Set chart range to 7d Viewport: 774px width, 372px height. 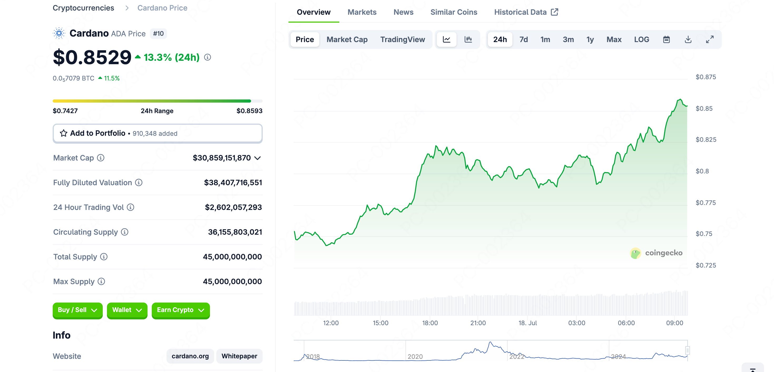click(524, 40)
